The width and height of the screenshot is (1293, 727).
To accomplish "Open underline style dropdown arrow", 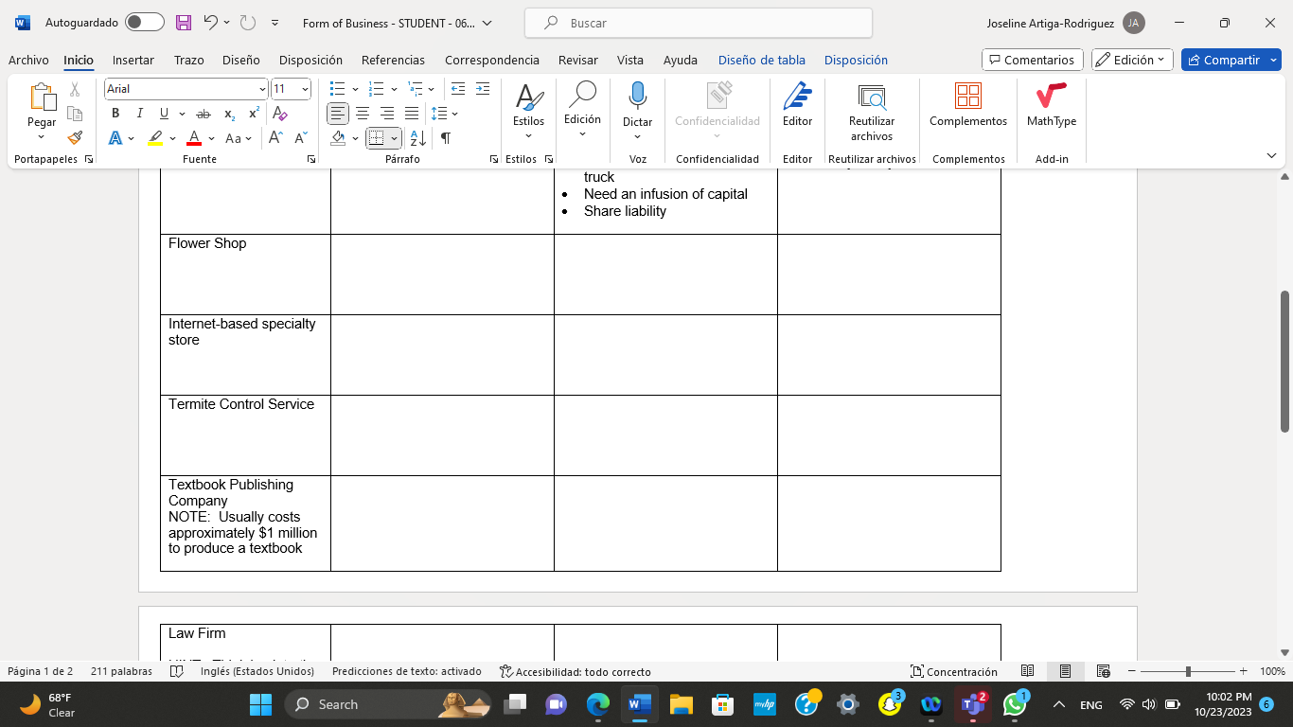I will coord(181,114).
